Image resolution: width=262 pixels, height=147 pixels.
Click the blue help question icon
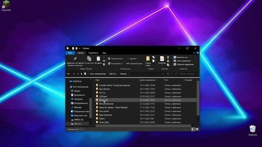coord(198,53)
